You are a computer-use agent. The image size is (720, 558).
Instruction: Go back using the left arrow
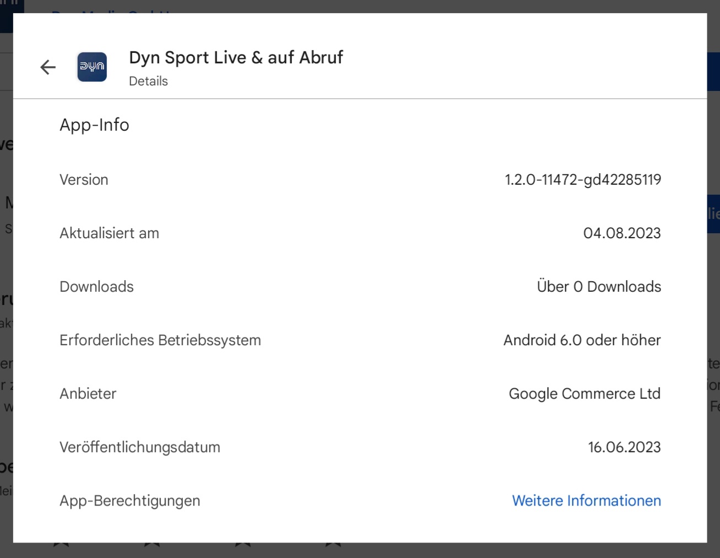click(x=48, y=67)
